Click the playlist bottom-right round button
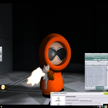Viewport: 108px width, 108px height. (x=105, y=88)
